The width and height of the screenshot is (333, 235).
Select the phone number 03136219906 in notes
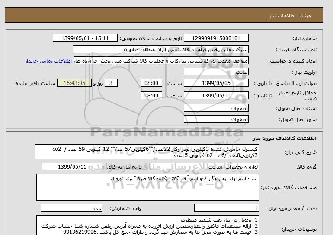[80, 232]
